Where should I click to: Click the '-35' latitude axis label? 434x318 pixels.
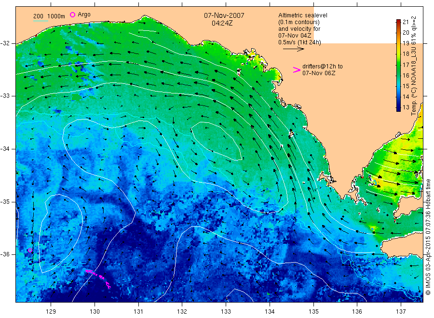[5, 202]
